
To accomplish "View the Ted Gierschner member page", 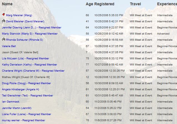I will 28,96.
